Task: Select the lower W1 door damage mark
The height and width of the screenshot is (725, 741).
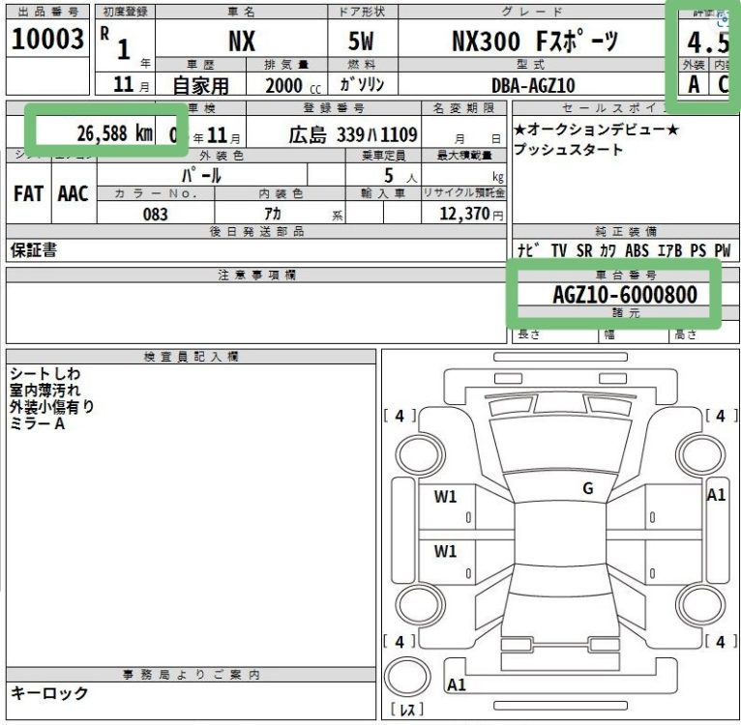Action: pos(445,552)
